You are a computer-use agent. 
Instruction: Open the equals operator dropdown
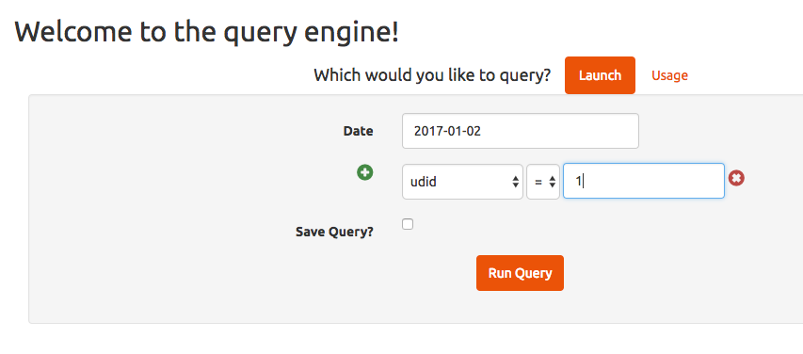pyautogui.click(x=543, y=182)
